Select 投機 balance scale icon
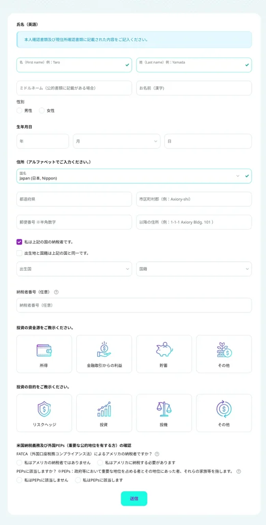The height and width of the screenshot is (525, 266). [164, 413]
